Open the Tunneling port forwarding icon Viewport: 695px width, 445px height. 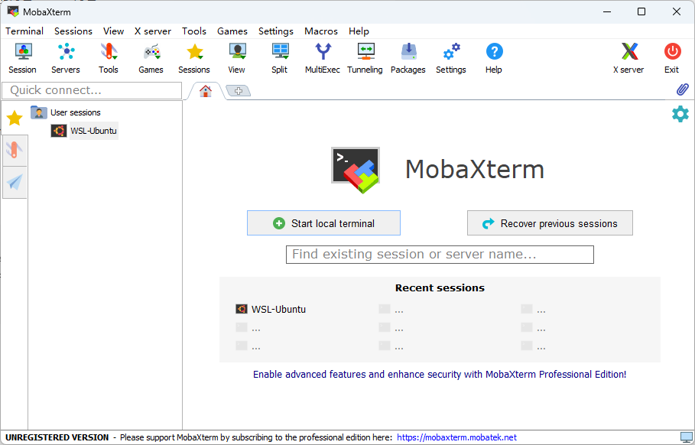[365, 57]
